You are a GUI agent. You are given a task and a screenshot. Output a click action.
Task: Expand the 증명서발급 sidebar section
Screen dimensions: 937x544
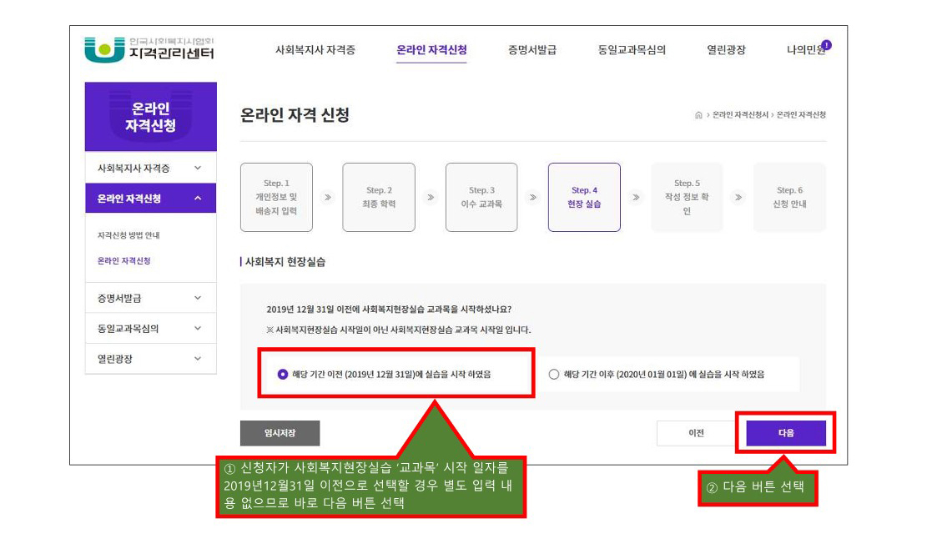(150, 298)
